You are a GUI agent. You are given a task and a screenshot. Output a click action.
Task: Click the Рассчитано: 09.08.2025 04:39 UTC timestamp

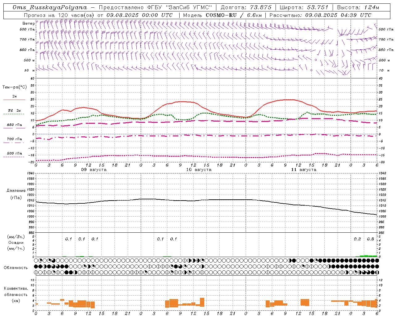(320, 15)
